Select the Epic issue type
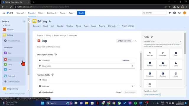 click(x=14, y=53)
